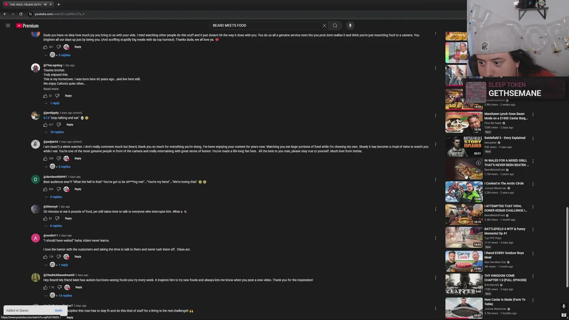The image size is (569, 320).
Task: Like the @ChadrickBasedman69 comment
Action: (x=45, y=288)
